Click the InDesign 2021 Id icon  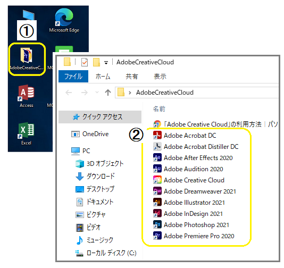click(157, 213)
